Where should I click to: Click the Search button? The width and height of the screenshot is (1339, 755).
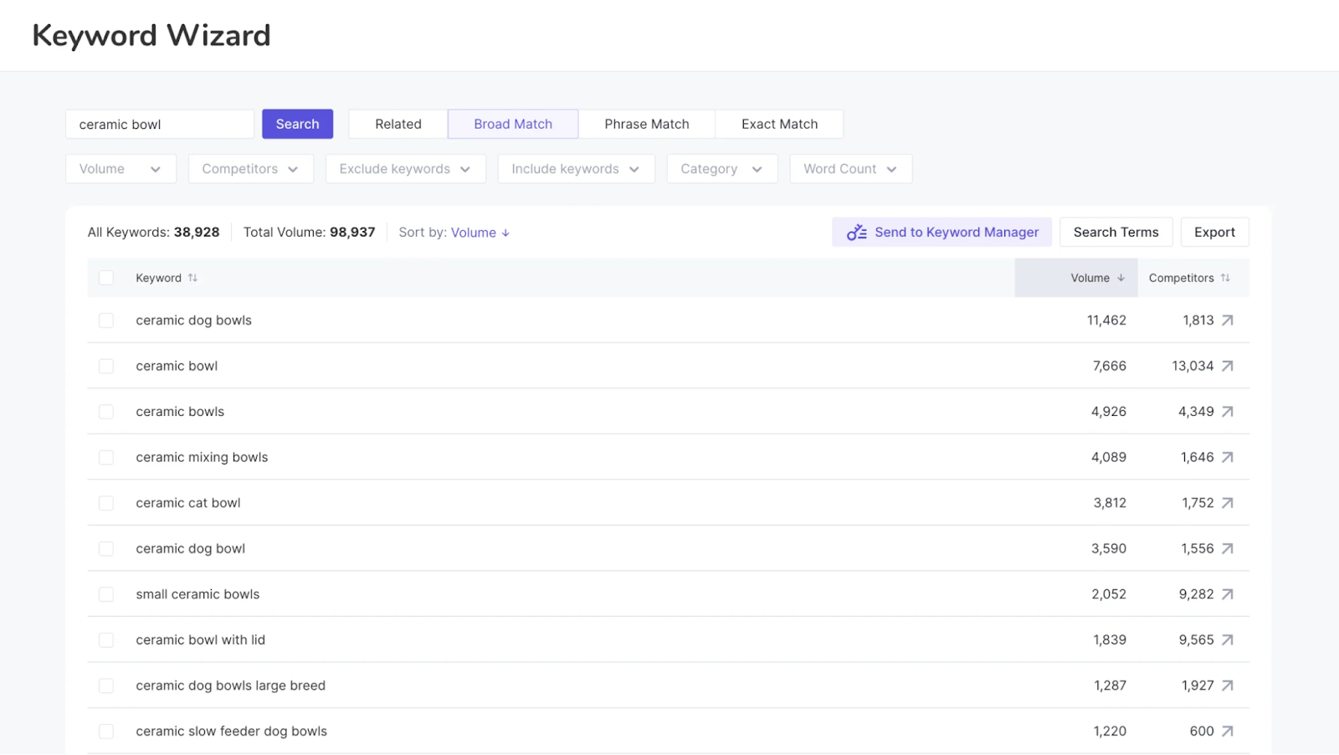tap(297, 124)
